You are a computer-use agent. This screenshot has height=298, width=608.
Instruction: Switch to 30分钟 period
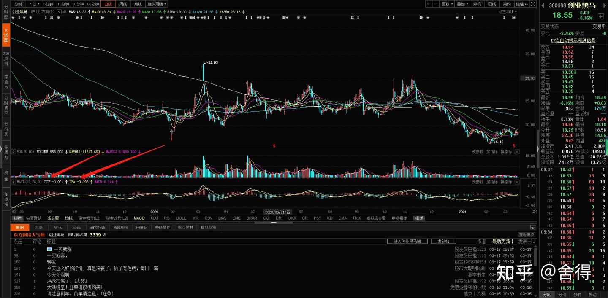[x=78, y=4]
